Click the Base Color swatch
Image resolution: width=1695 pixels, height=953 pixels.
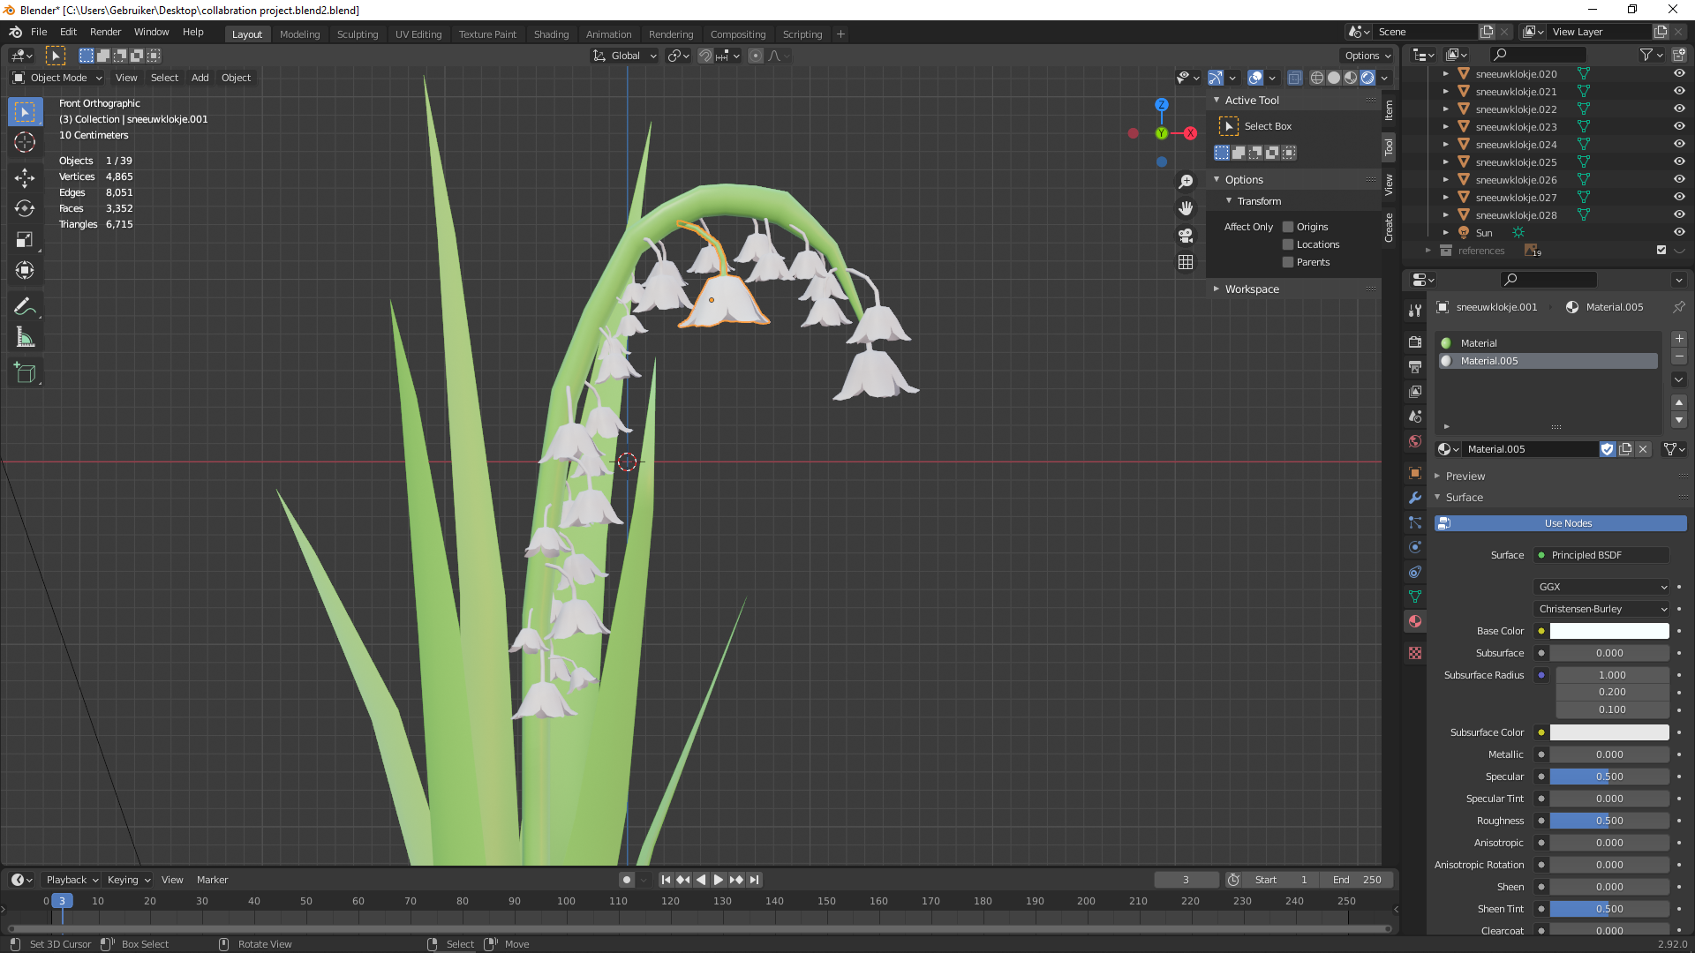(x=1608, y=631)
